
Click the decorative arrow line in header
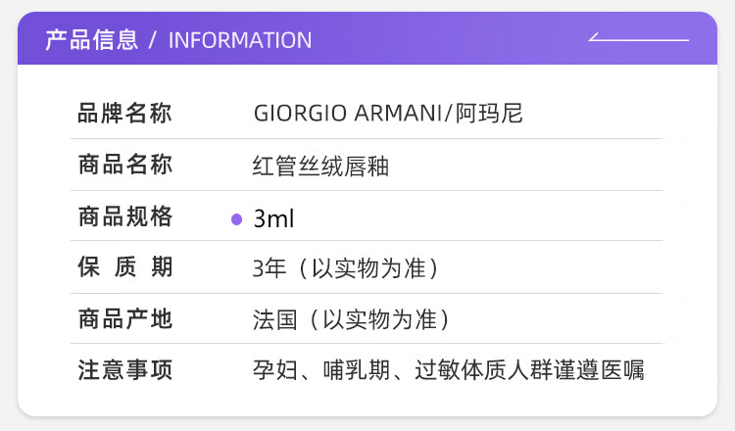click(638, 38)
